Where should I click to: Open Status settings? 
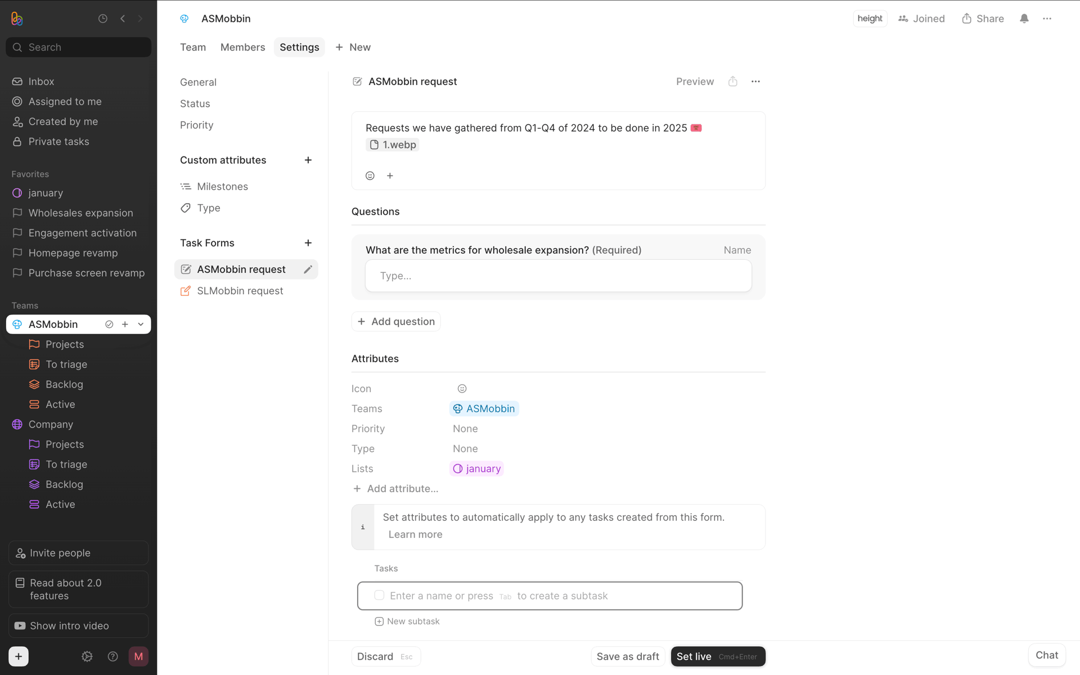195,103
